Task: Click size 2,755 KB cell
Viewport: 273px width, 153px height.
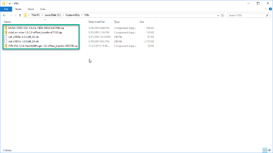Action: [149, 41]
